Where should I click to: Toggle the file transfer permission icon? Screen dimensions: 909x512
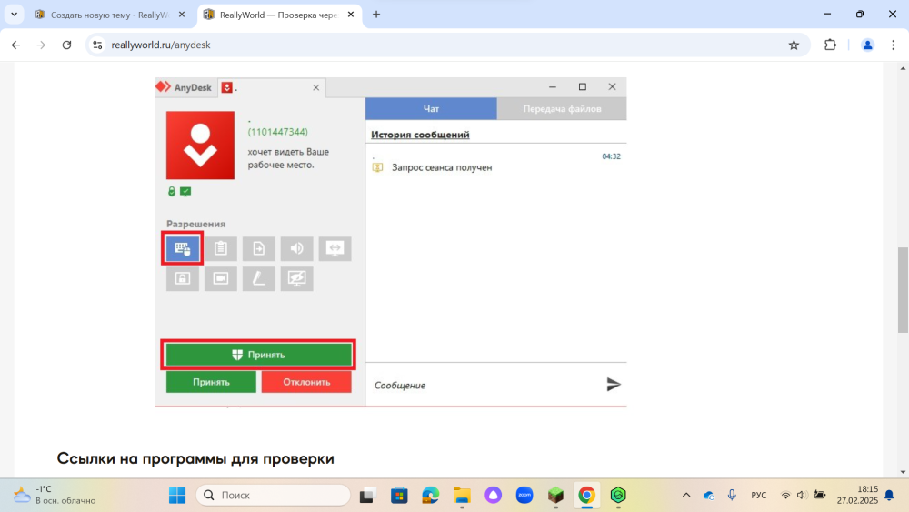pos(258,248)
